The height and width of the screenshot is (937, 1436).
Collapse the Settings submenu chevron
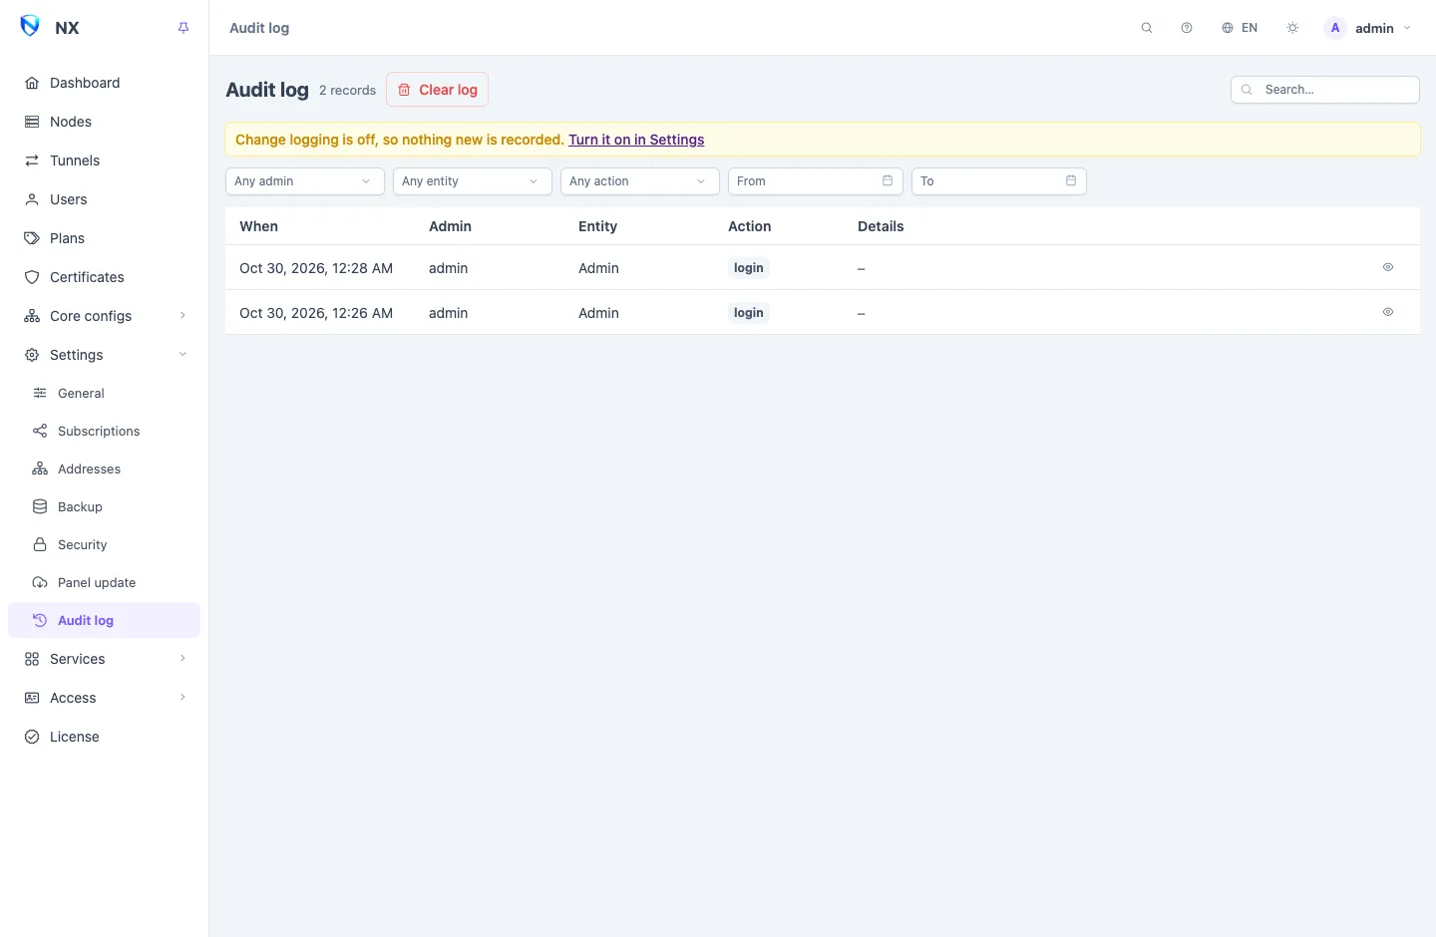[182, 355]
